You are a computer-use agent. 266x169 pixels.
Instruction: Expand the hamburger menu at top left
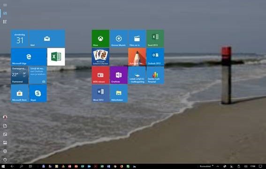click(5, 5)
